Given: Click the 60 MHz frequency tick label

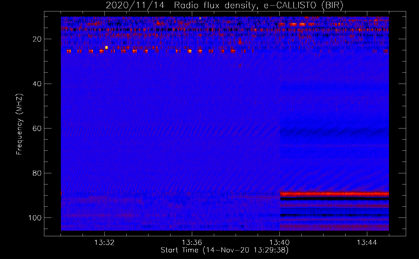Looking at the screenshot, I should pos(37,128).
